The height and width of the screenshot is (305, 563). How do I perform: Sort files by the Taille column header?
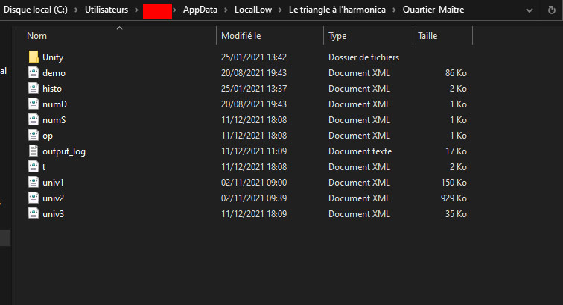(427, 36)
